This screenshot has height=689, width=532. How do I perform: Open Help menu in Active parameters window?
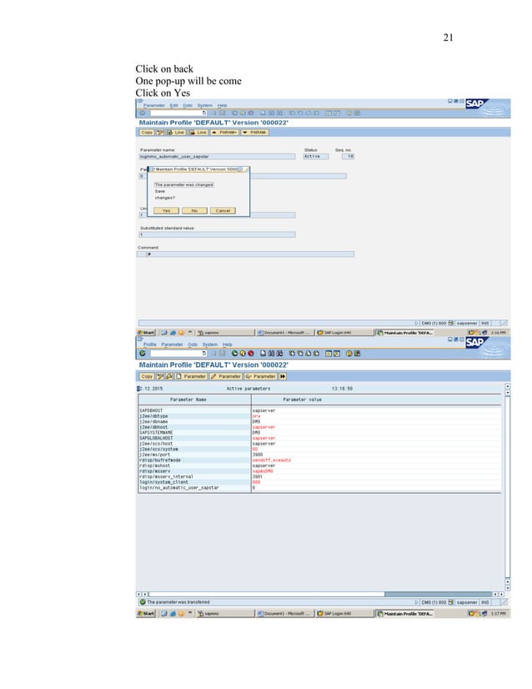pos(227,344)
